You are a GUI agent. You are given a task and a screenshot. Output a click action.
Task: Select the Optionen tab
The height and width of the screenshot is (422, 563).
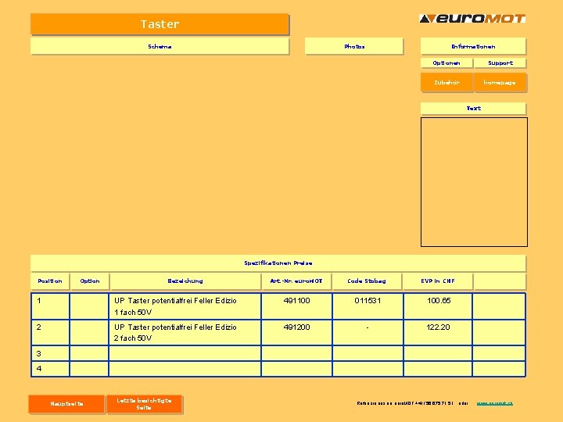pyautogui.click(x=446, y=63)
